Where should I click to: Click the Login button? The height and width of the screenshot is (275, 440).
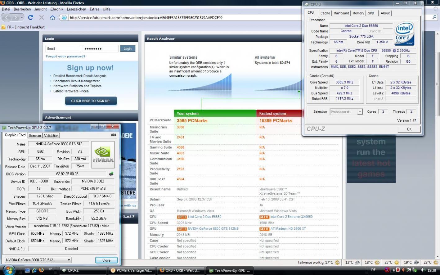pos(128,49)
